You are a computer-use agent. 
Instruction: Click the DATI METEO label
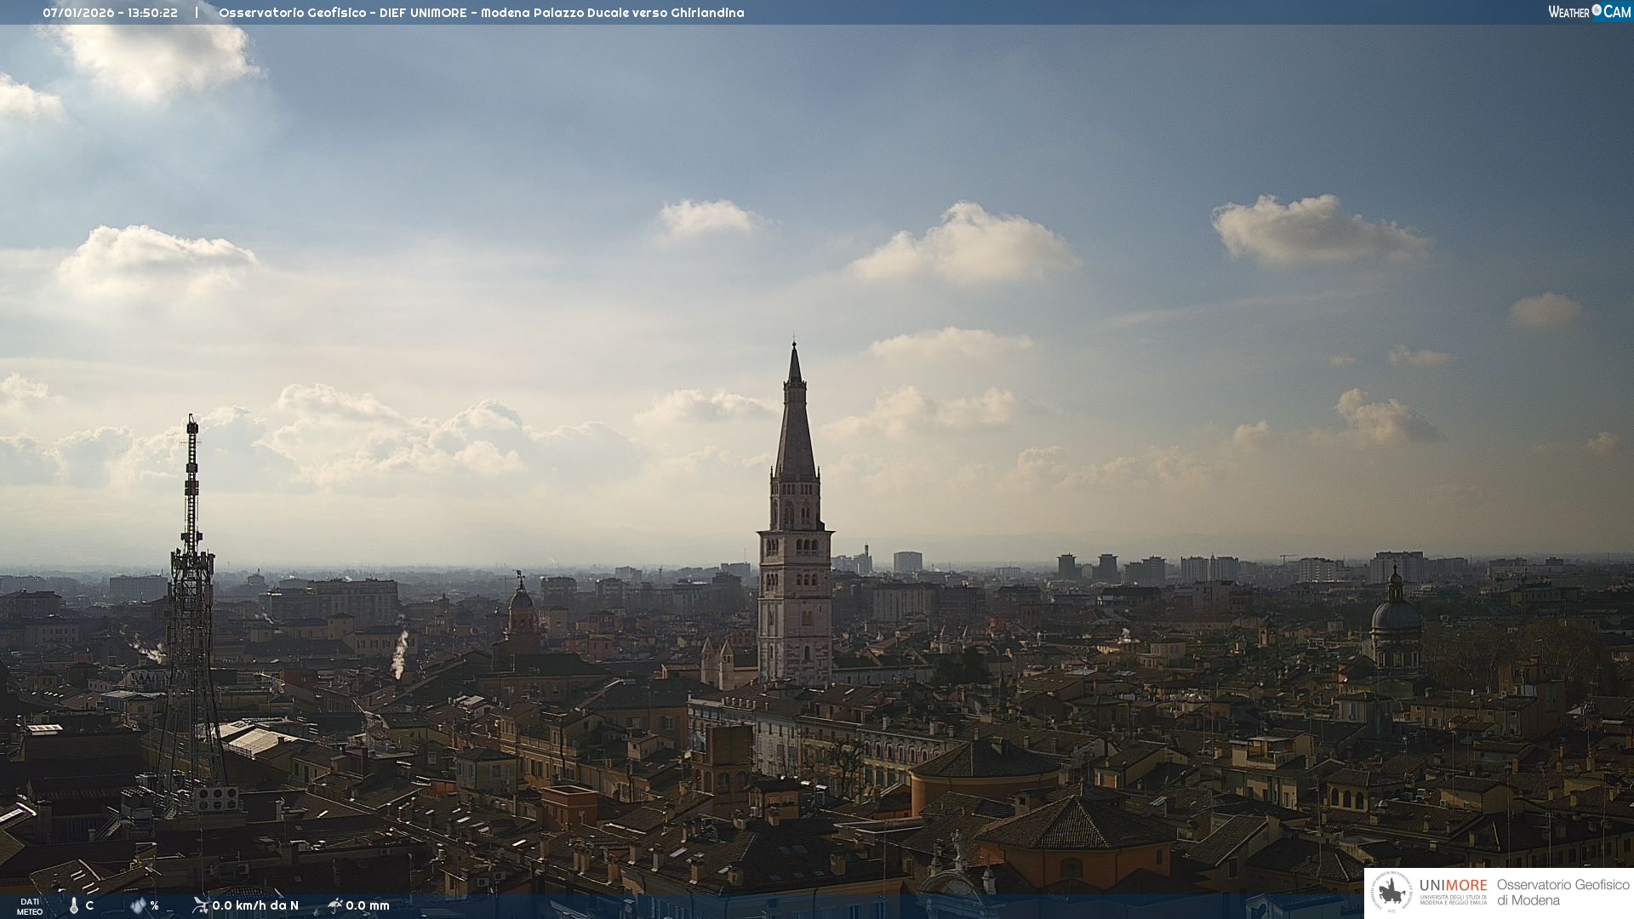pyautogui.click(x=30, y=906)
